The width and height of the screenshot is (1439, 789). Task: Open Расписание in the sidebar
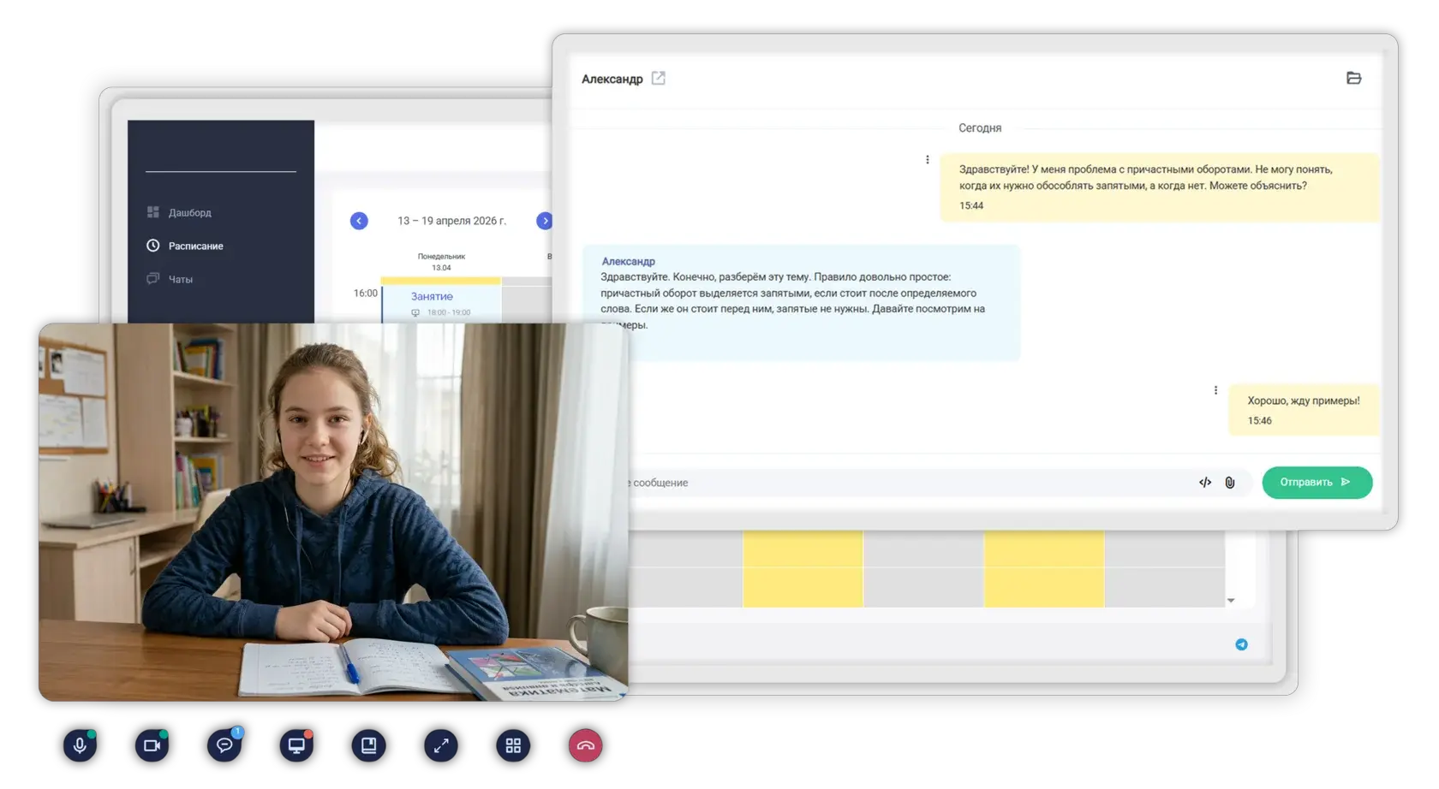[185, 246]
